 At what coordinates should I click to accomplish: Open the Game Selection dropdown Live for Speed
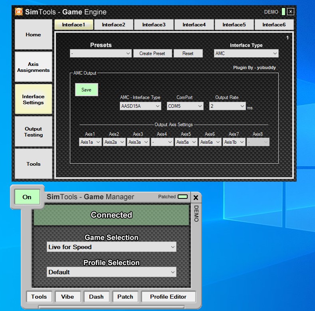click(111, 247)
